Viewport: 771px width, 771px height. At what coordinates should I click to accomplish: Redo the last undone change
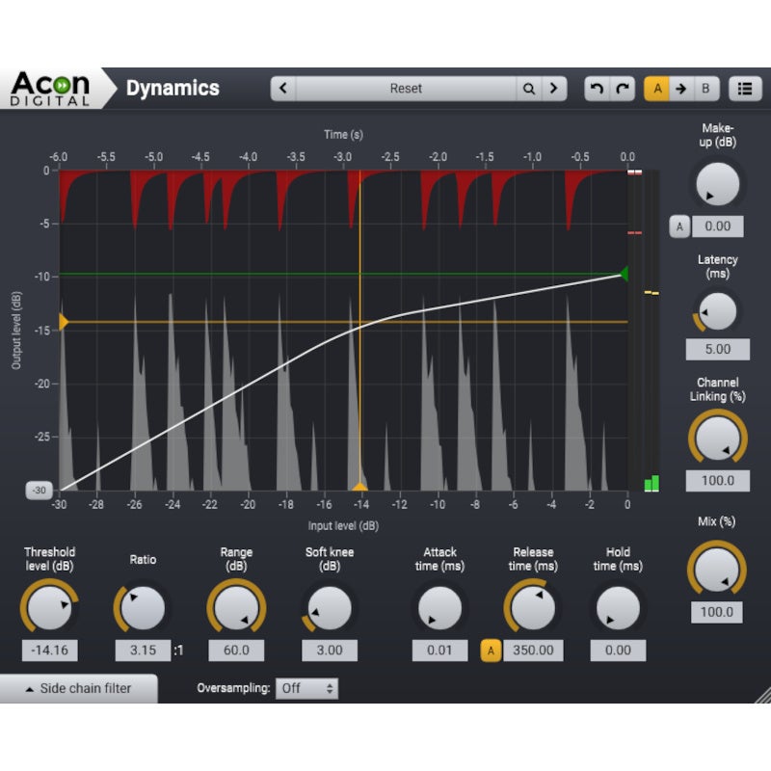pyautogui.click(x=623, y=89)
